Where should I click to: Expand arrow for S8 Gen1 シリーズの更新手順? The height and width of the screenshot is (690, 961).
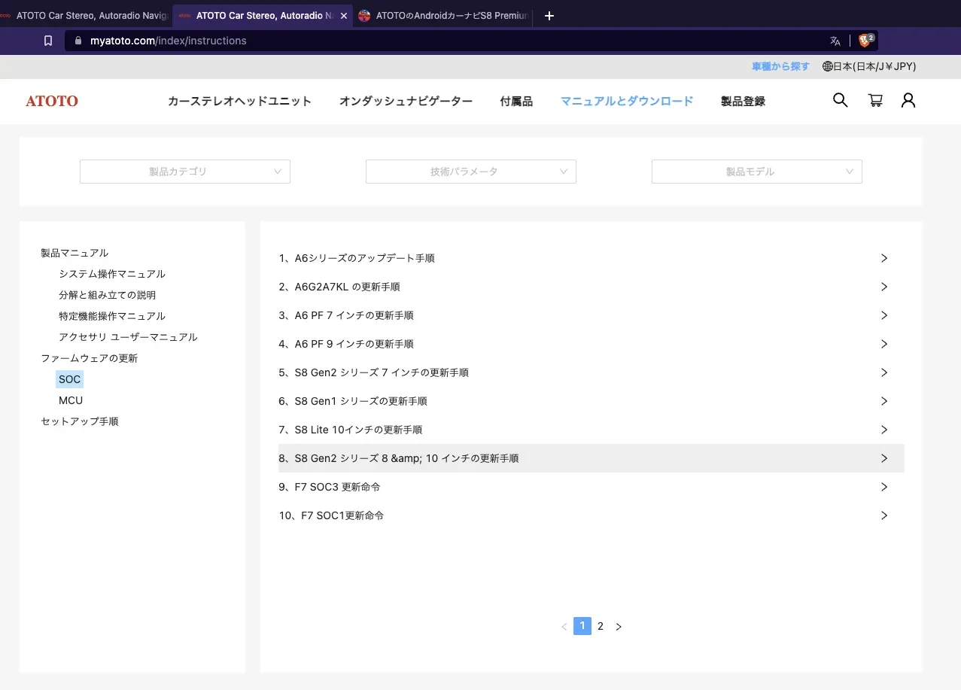tap(884, 401)
